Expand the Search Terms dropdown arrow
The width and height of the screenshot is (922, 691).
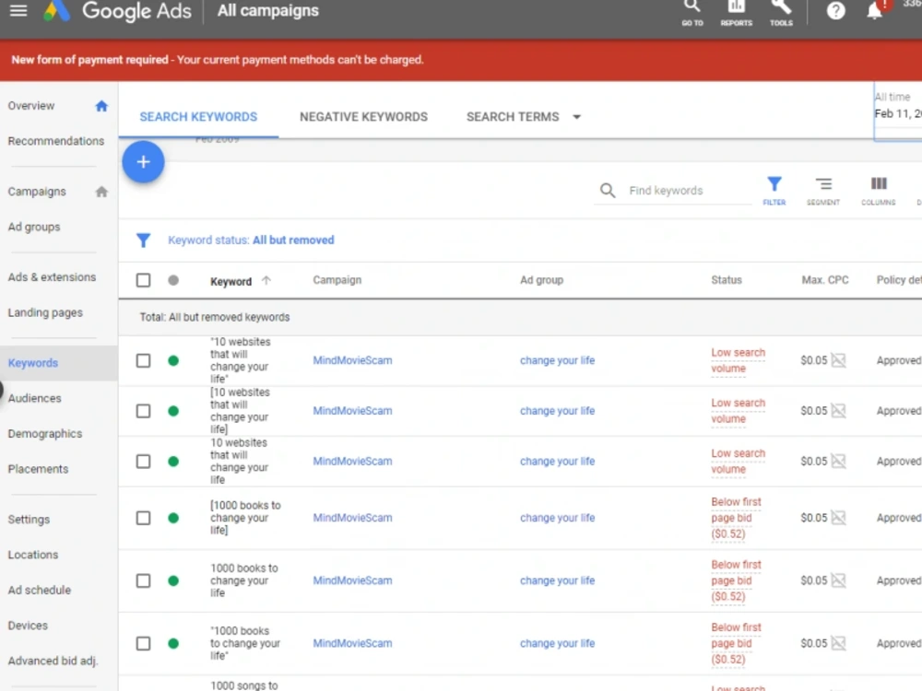[x=577, y=117]
